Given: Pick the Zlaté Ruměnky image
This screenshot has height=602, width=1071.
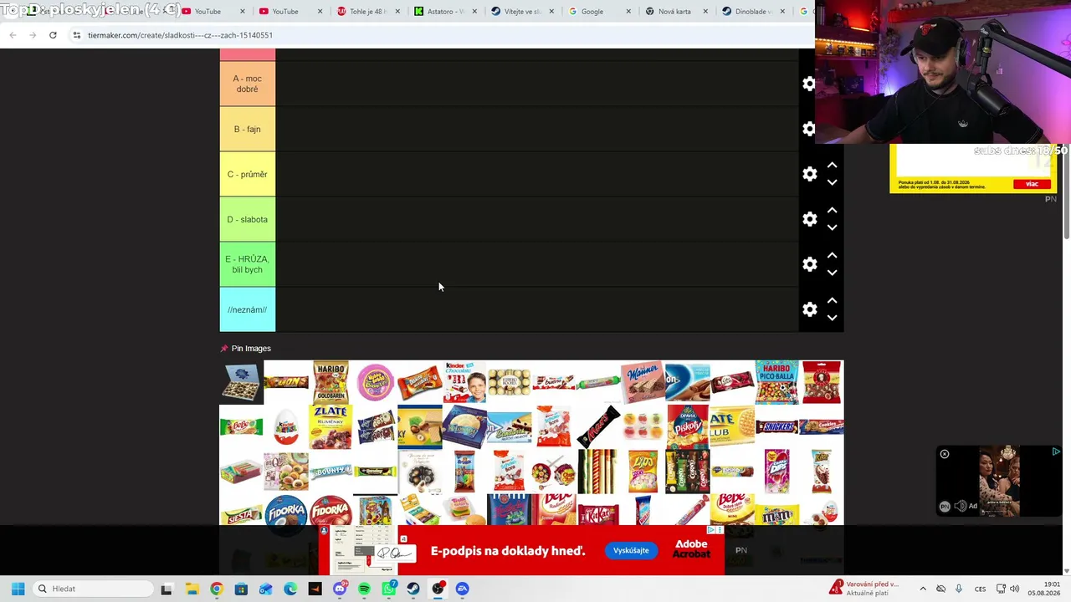Looking at the screenshot, I should pyautogui.click(x=331, y=427).
